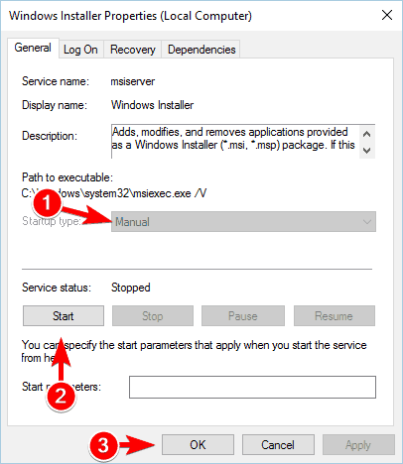Click the Resume service button
The height and width of the screenshot is (464, 403).
335,316
